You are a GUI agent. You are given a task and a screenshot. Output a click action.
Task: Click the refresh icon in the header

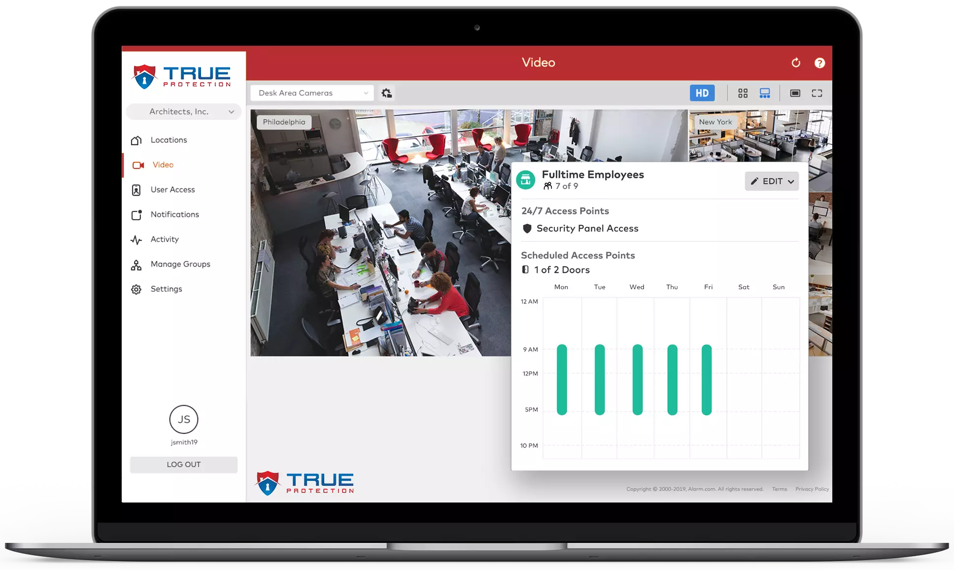pos(796,63)
